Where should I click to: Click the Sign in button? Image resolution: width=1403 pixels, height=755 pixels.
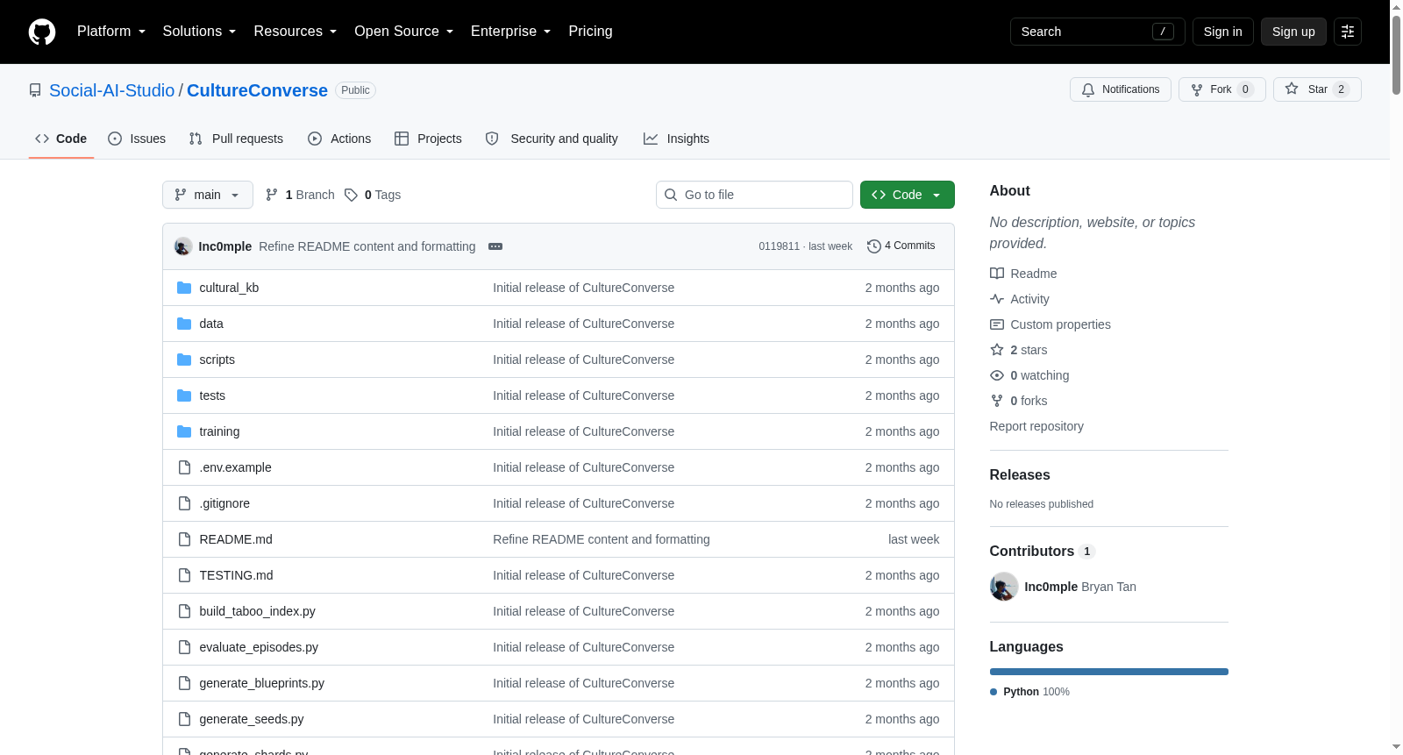click(x=1222, y=32)
